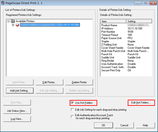The height and width of the screenshot is (132, 158).
Task: Open Help for this dialog
Action: [145, 125]
